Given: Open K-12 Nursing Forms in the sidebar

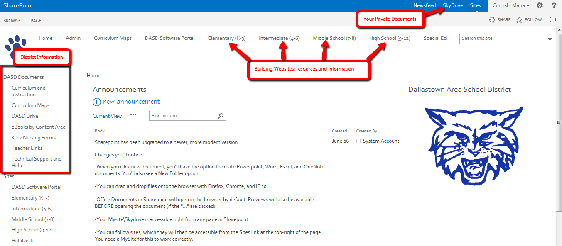Looking at the screenshot, I should point(34,138).
